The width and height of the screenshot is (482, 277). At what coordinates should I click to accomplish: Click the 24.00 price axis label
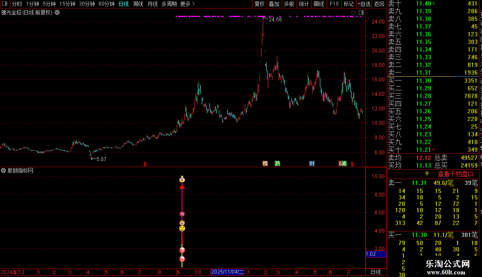point(378,21)
